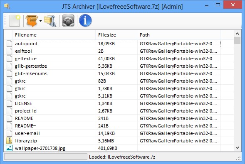Click the New archive toolbar icon
245x164 pixels.
point(15,21)
